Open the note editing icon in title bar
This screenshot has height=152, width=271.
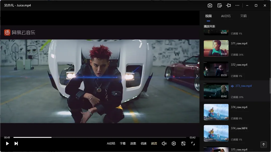(220, 5)
